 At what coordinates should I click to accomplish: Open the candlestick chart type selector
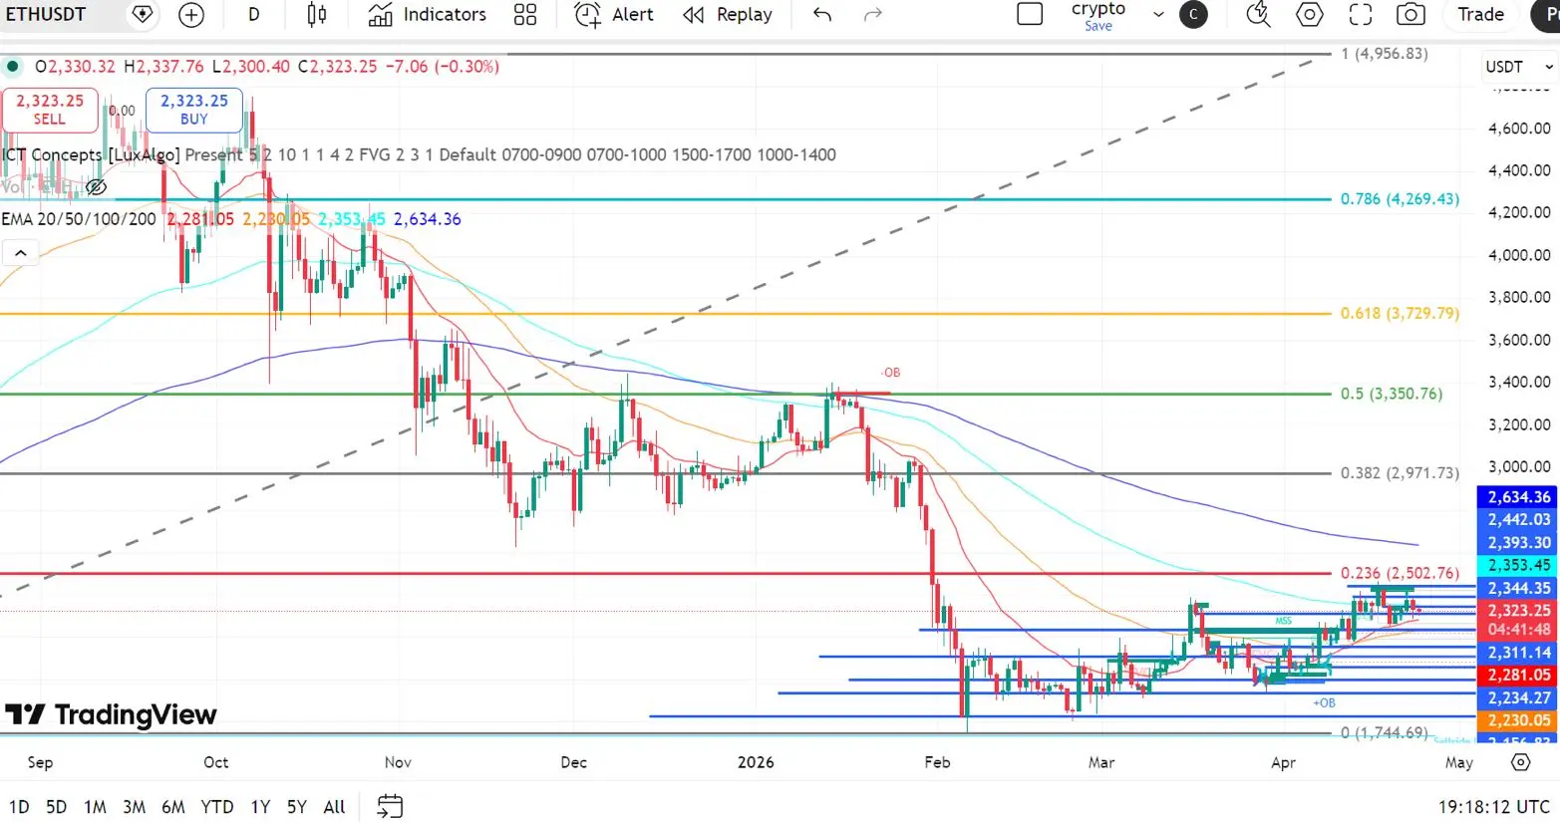pyautogui.click(x=317, y=15)
